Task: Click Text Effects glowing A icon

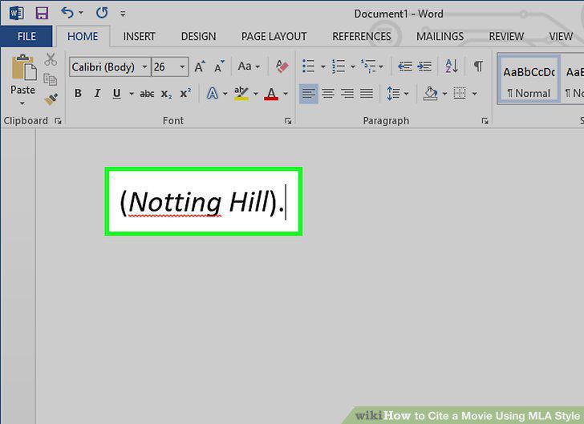Action: (x=213, y=93)
